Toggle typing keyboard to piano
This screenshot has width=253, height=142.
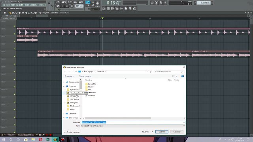tap(88, 2)
